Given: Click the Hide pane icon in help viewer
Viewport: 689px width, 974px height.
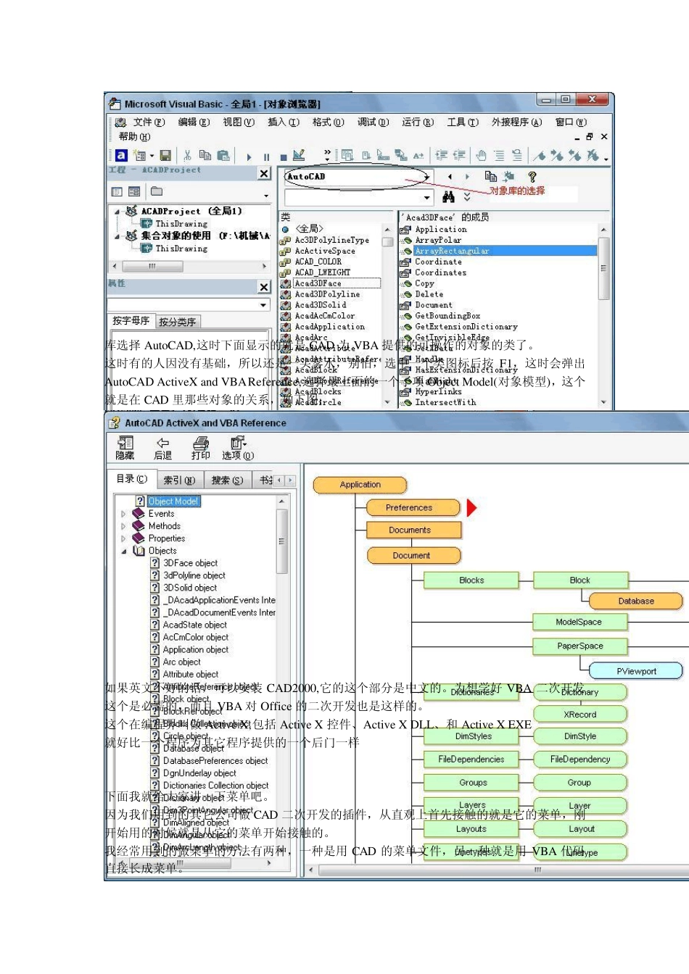Looking at the screenshot, I should (125, 447).
